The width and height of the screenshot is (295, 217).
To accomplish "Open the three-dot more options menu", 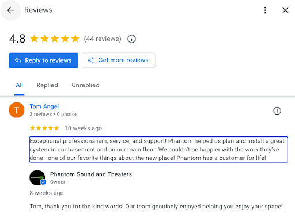I will pyautogui.click(x=265, y=10).
